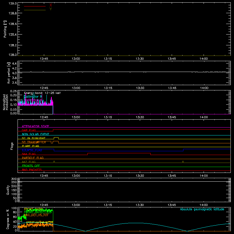Click 12:45 under the Pointing panel
The image size is (234, 234).
44,59
